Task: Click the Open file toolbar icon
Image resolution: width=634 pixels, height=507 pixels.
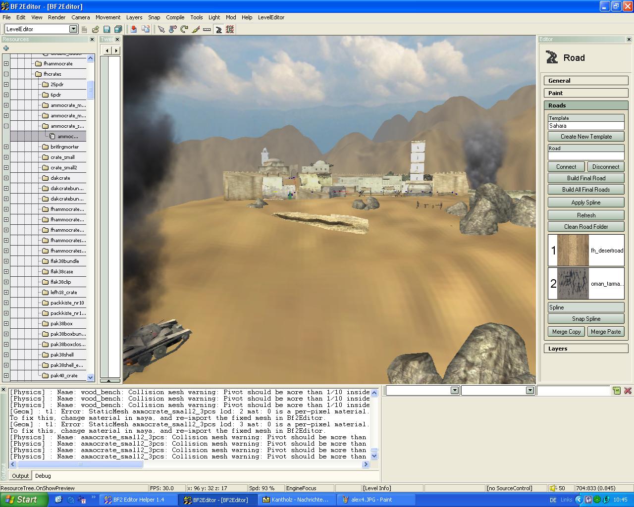Action: (x=96, y=29)
